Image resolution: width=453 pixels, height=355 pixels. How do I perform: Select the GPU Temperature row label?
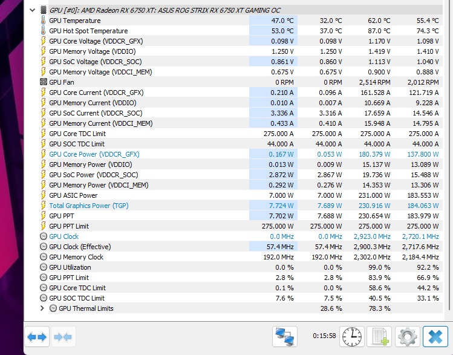coord(75,21)
